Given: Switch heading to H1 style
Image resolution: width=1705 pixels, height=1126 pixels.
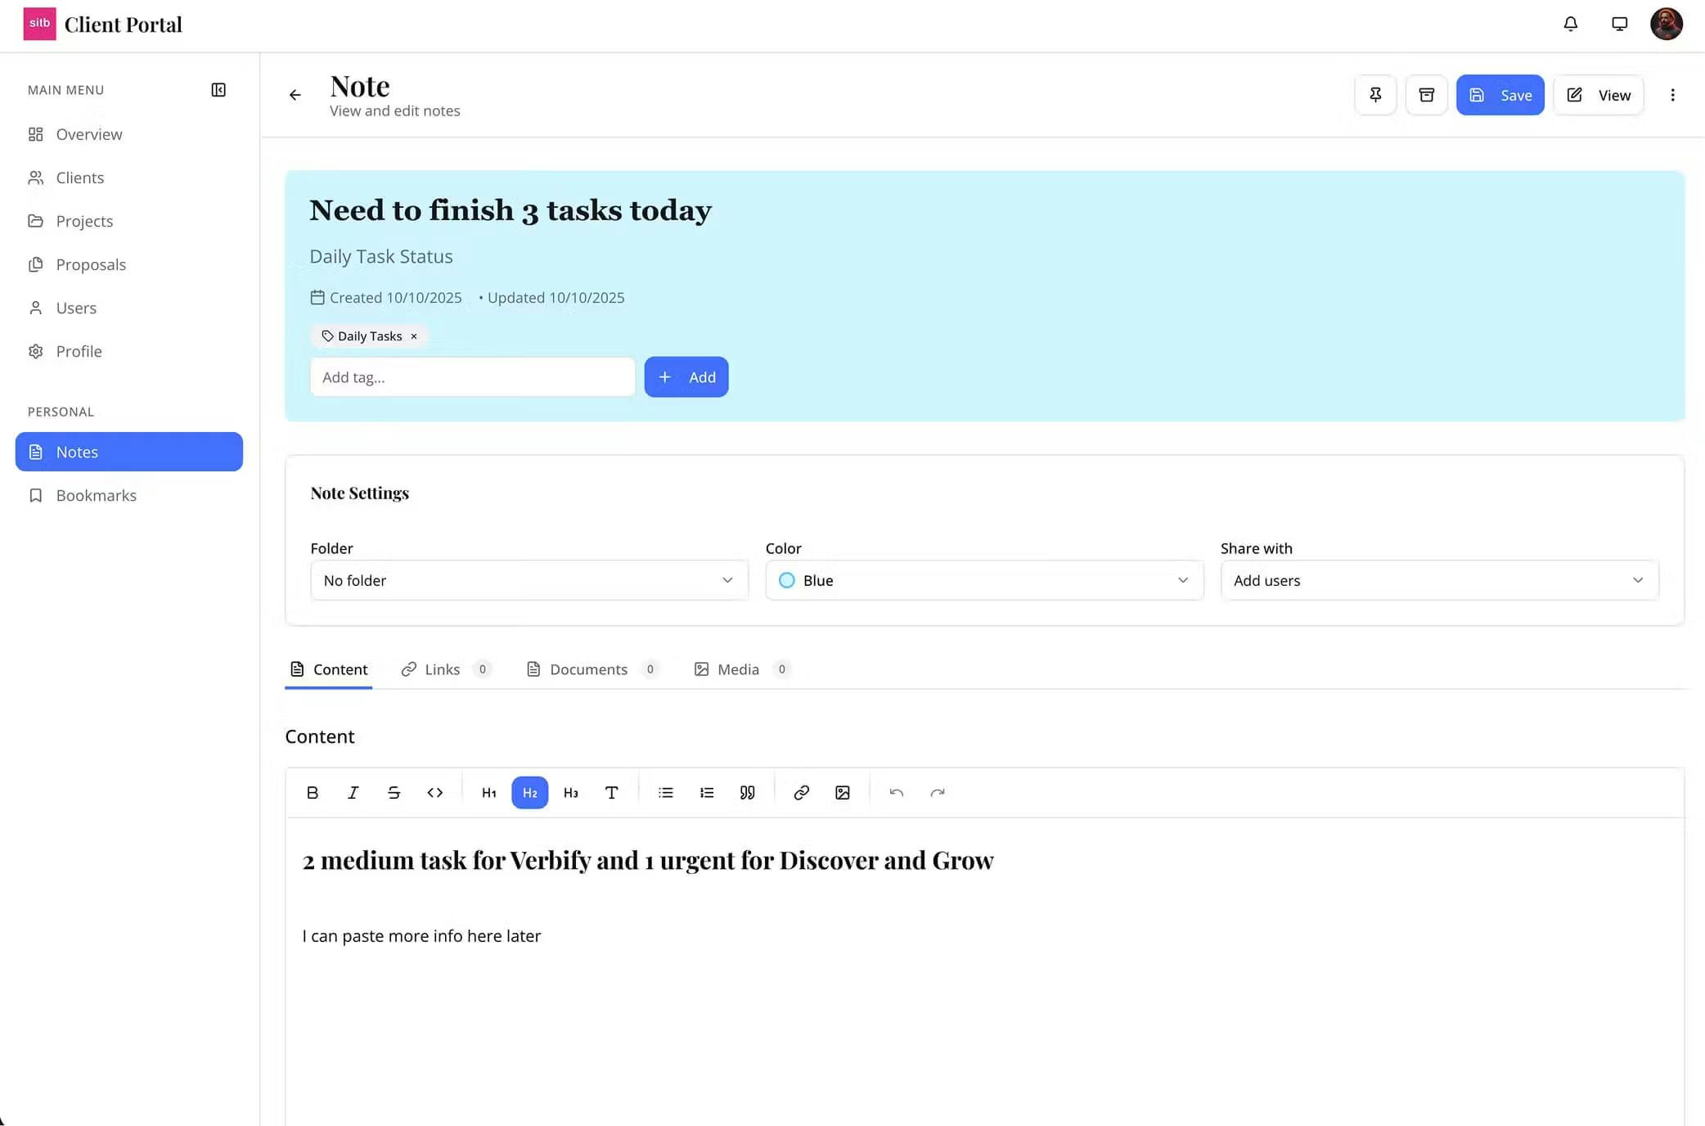Looking at the screenshot, I should pyautogui.click(x=488, y=792).
